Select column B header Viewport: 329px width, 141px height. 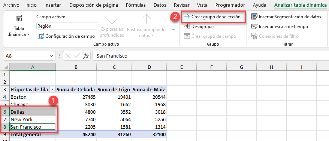click(76, 67)
